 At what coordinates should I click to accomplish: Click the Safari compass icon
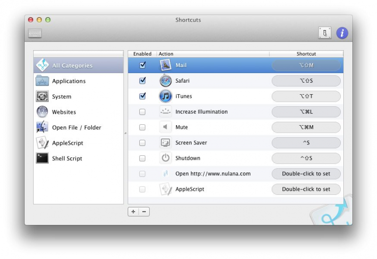[165, 81]
